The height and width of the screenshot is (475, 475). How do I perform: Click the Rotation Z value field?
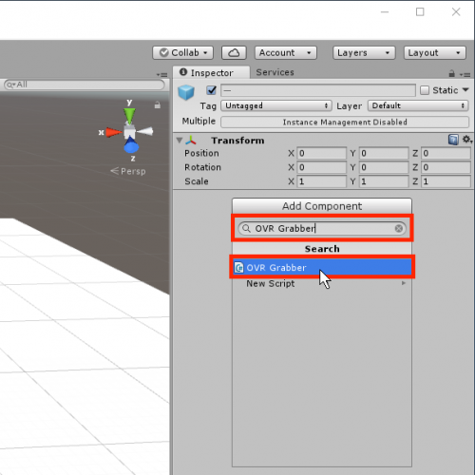(446, 167)
